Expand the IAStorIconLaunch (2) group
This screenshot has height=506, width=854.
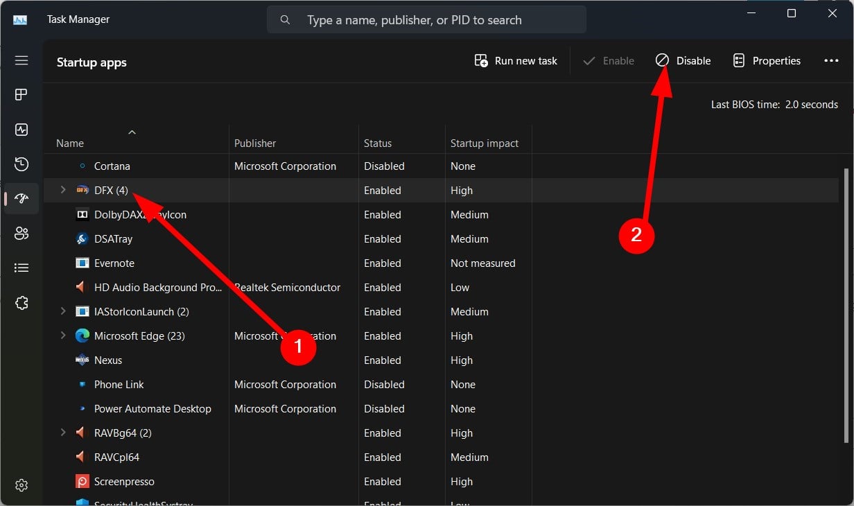[63, 312]
